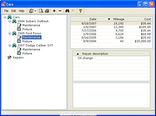Minimize the Cars window
The width and height of the screenshot is (156, 116).
140,4
